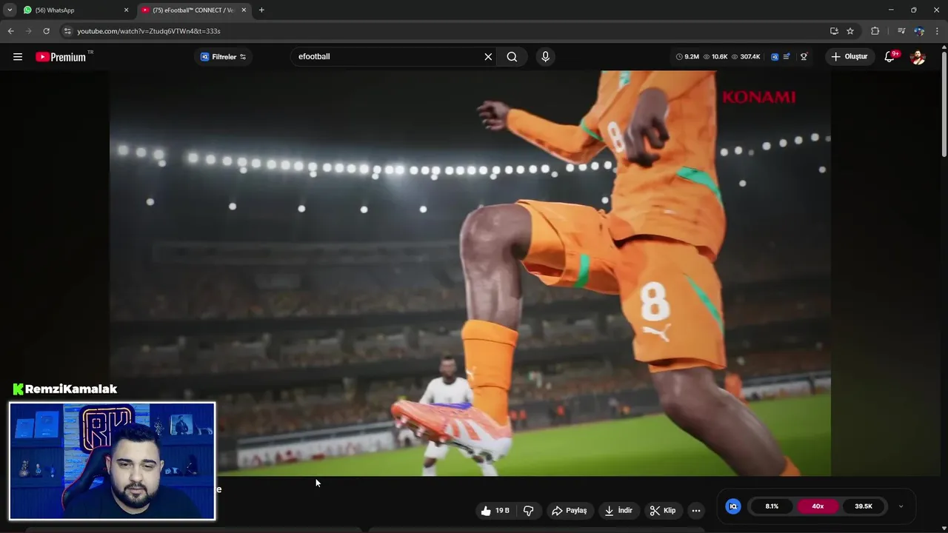Viewport: 948px width, 533px height.
Task: Open the notifications bell
Action: (890, 57)
